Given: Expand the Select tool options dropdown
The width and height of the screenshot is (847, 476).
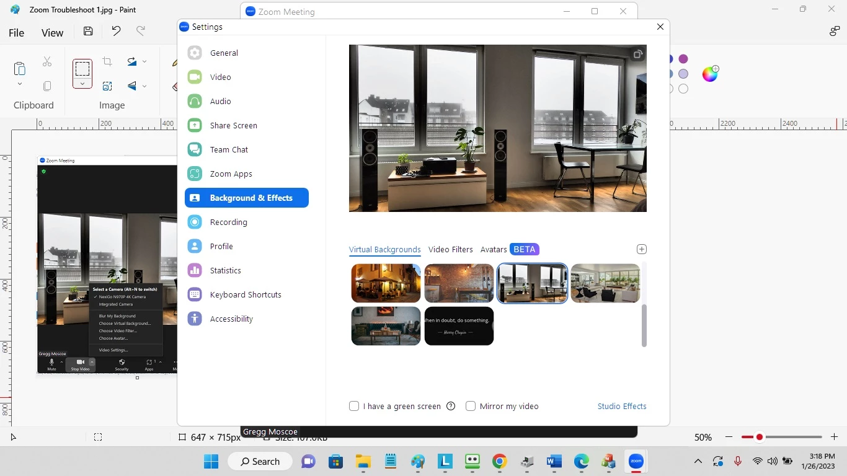Looking at the screenshot, I should [x=82, y=84].
